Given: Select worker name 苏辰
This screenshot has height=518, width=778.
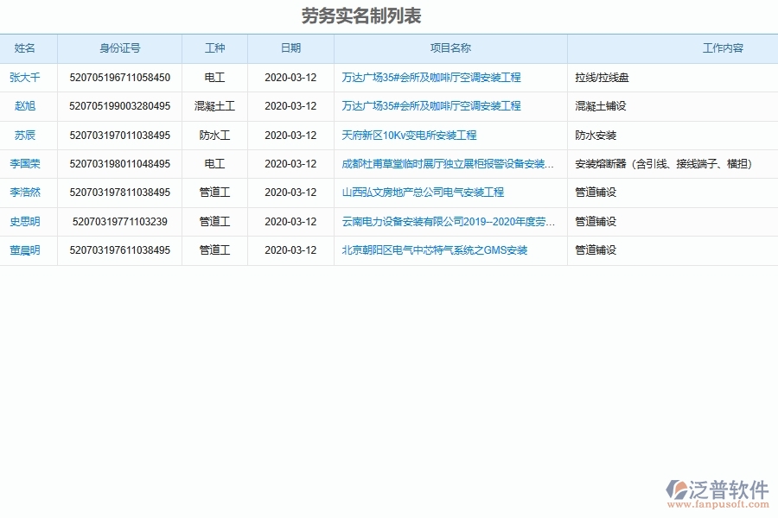Looking at the screenshot, I should point(27,135).
